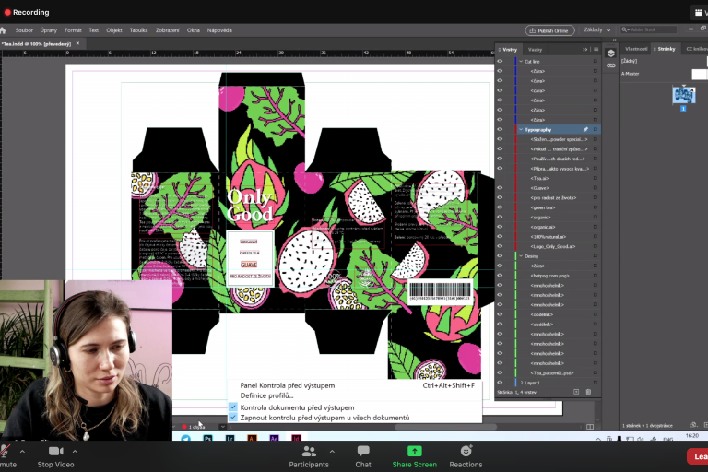Screen dimensions: 708x472
Task: Create a new layer in Layers panel
Action: click(x=576, y=392)
